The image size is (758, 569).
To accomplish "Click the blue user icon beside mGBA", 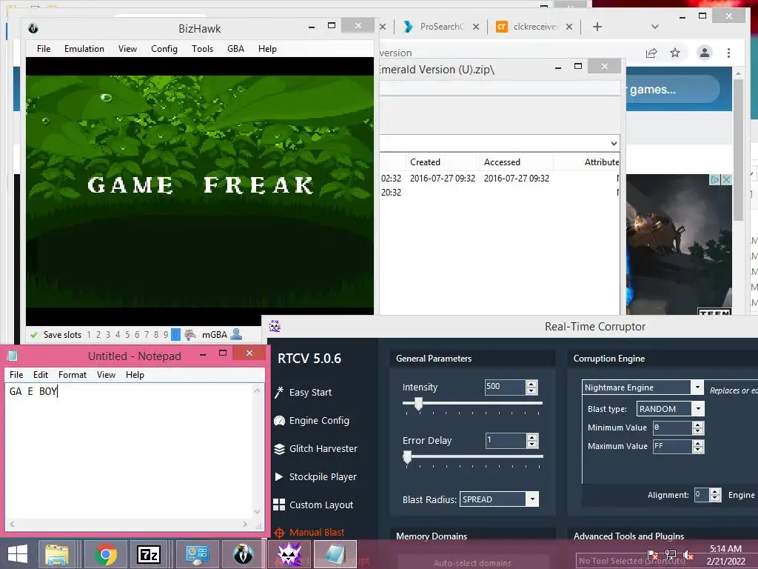I will [x=236, y=334].
